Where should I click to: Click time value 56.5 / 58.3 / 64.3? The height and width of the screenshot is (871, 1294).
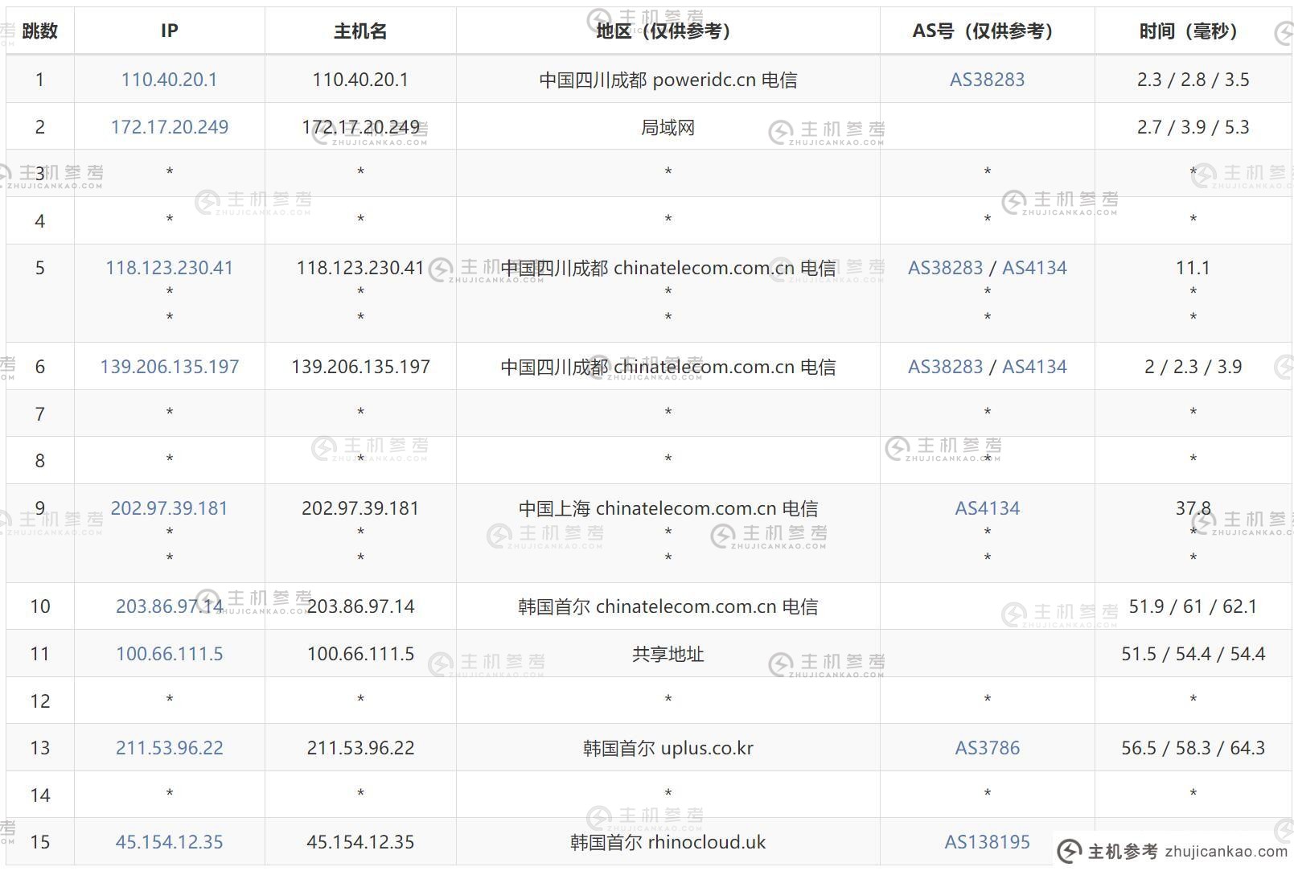1193,748
